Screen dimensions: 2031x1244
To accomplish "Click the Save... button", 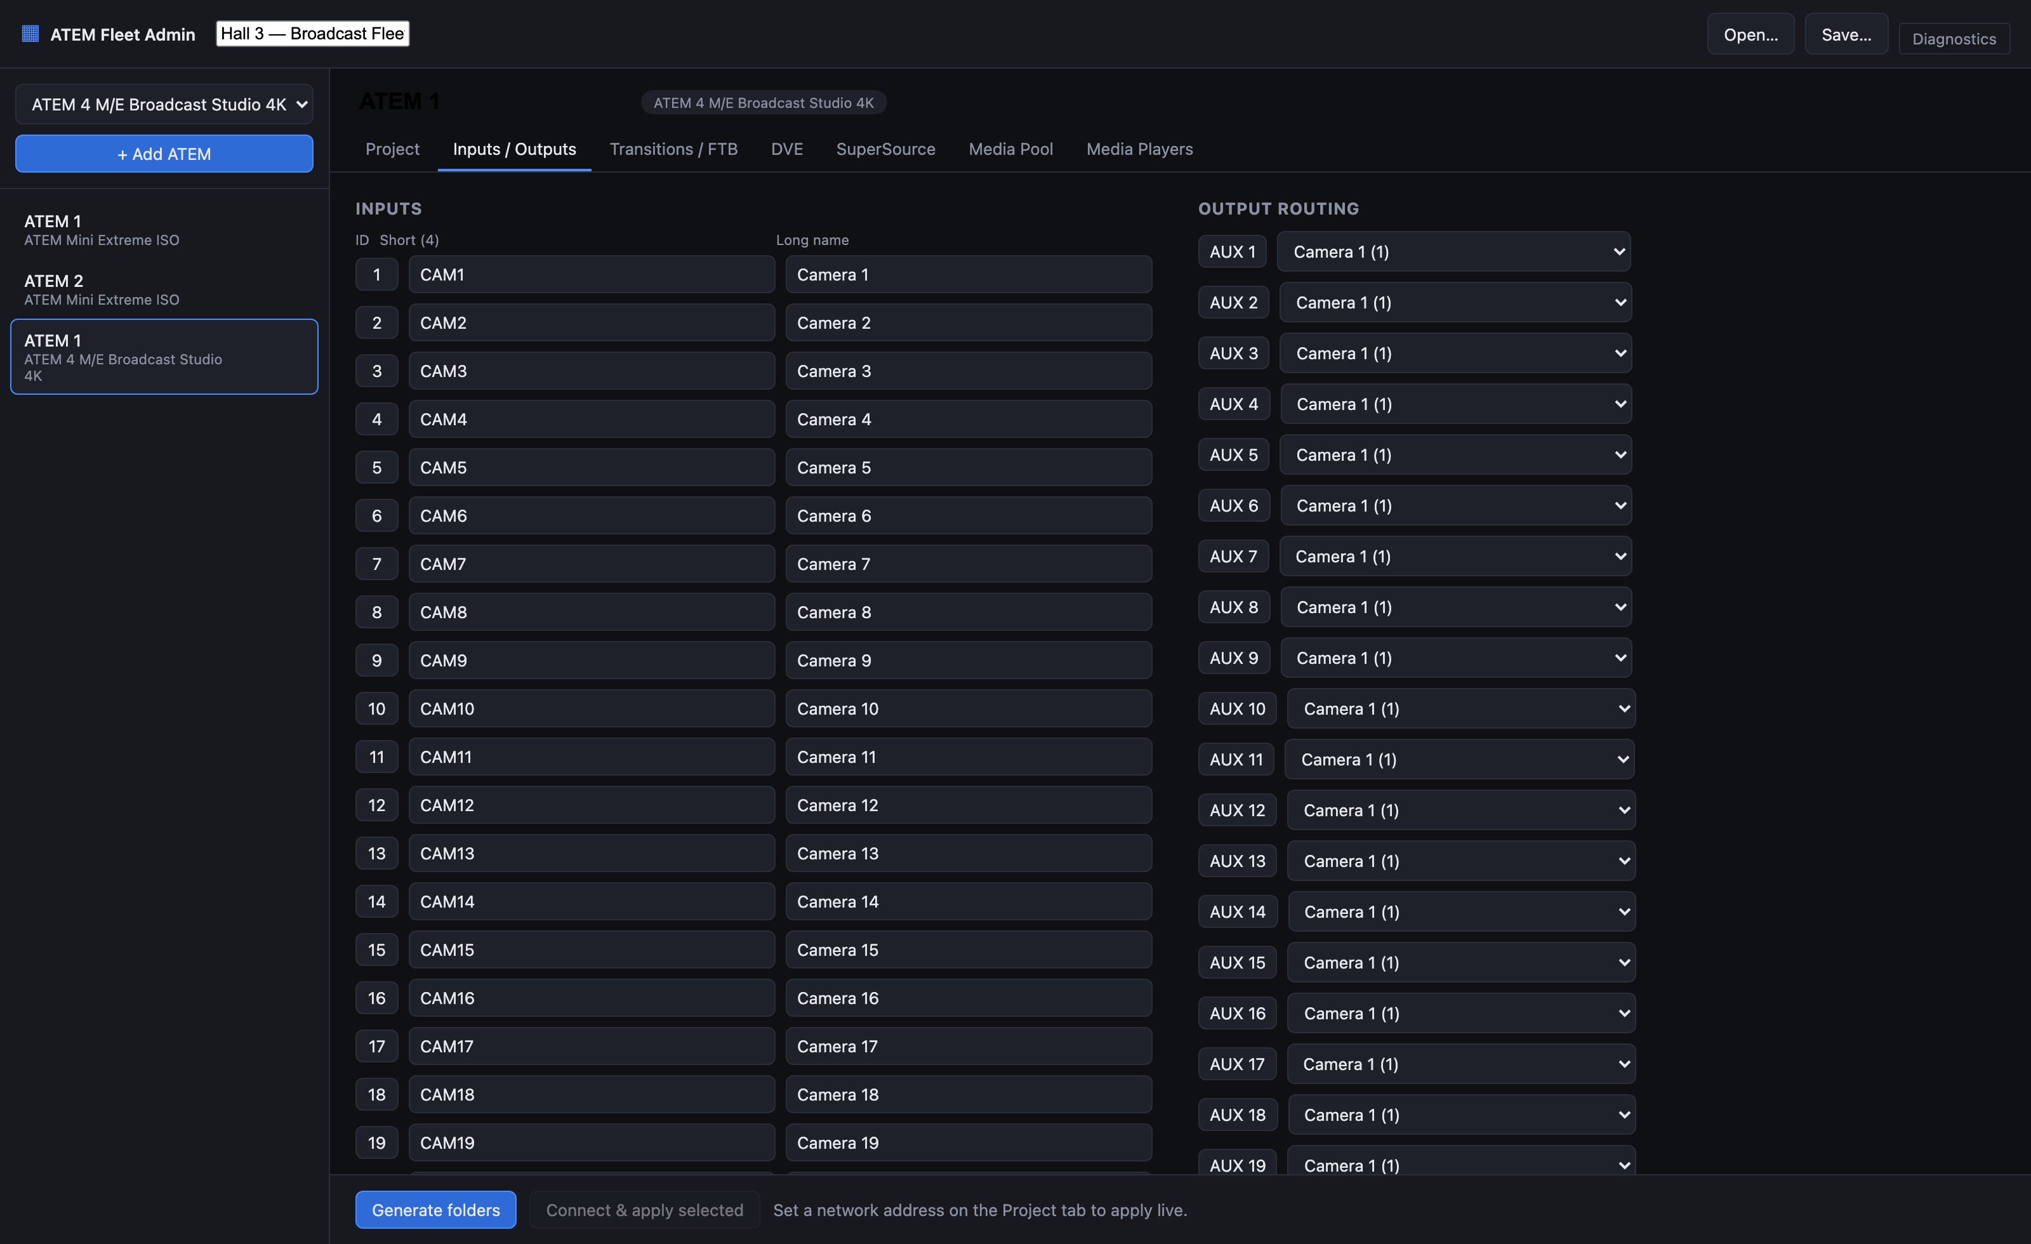I will click(1846, 35).
